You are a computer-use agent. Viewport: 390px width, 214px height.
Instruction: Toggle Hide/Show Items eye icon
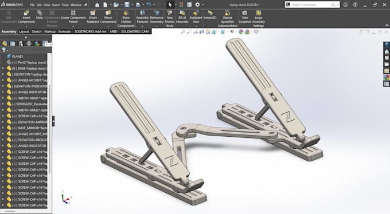[x=232, y=32]
